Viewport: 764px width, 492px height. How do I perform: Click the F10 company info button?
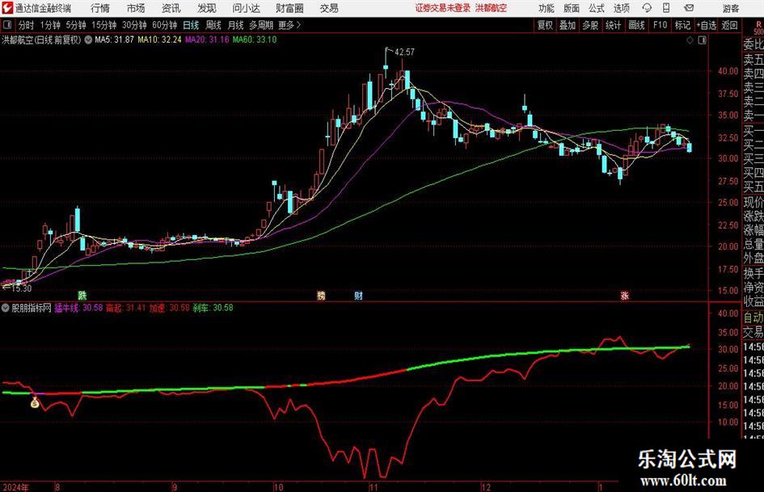(x=660, y=25)
